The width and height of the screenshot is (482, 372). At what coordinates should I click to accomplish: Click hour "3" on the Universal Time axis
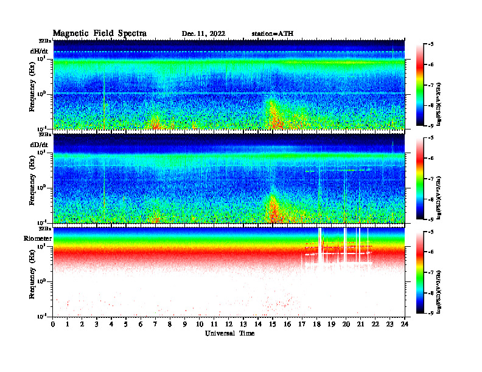pos(97,324)
